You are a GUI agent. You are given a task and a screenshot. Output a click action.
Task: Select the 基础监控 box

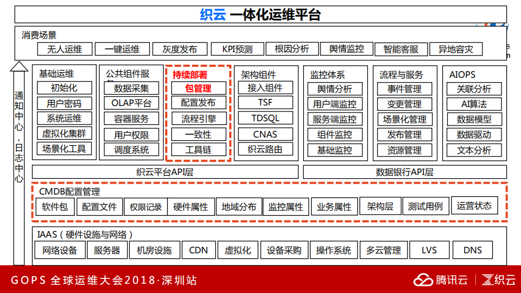pyautogui.click(x=335, y=150)
